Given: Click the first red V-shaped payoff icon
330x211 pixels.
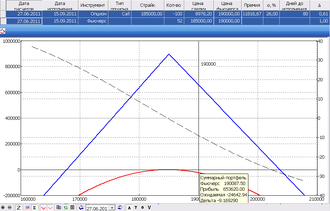Looking at the screenshot, I should pos(43,207).
